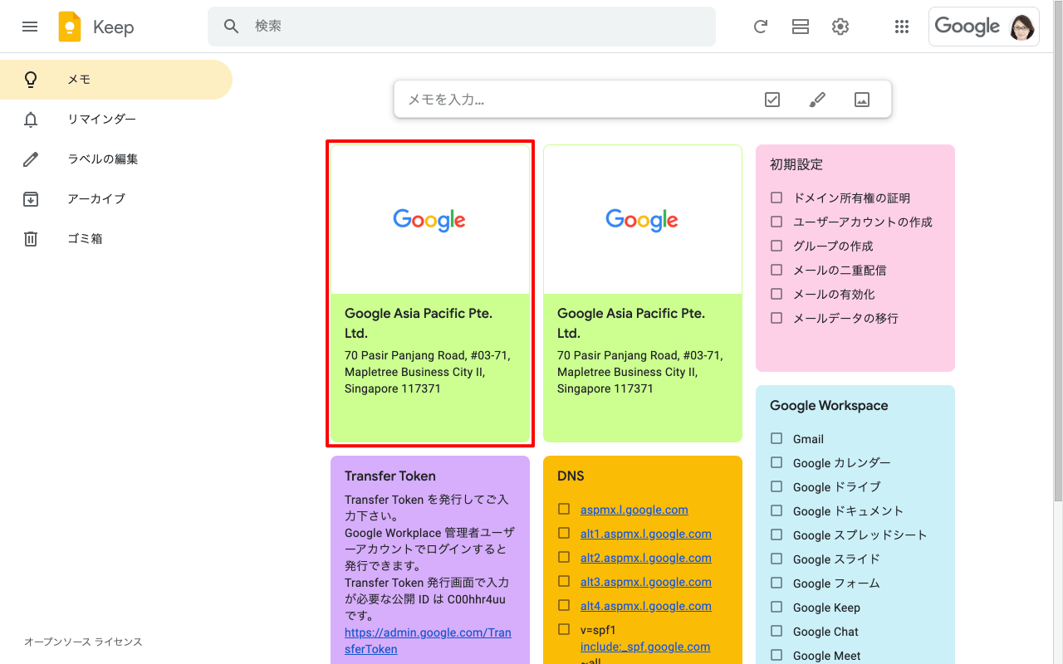Switch to list view layout icon
This screenshot has width=1063, height=664.
click(x=801, y=27)
